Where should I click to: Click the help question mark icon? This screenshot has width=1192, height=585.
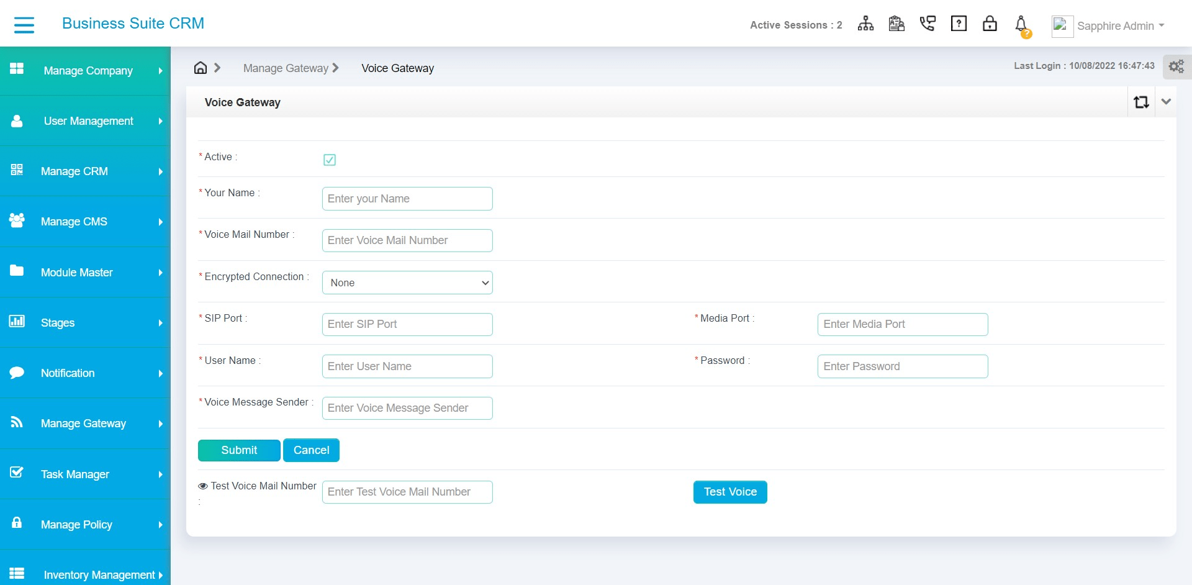coord(959,23)
